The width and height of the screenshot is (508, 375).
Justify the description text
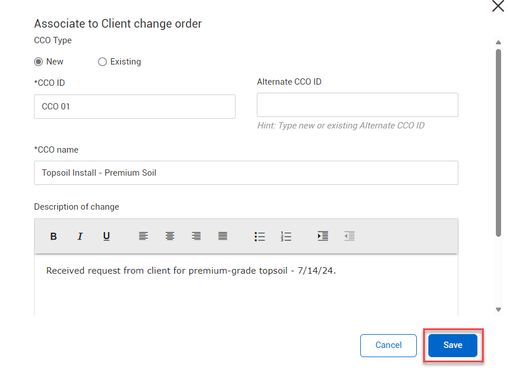click(222, 236)
